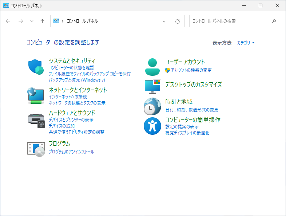Click the コンピューターの設定を調整します heading

point(63,42)
